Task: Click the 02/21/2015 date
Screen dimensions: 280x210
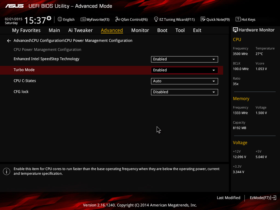Action: coord(14,19)
